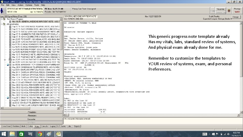The image size is (243, 137).
Task: Switch to the Consults tab
Action: pos(45,126)
